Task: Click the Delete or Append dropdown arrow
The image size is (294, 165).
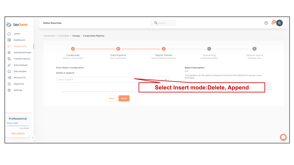Action: pos(166,80)
